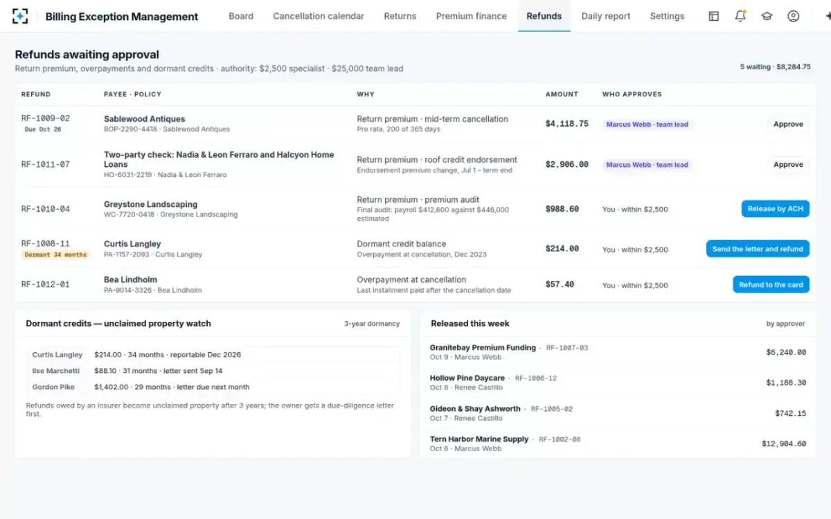Image resolution: width=831 pixels, height=519 pixels.
Task: Click the $12,904.60 released amount
Action: click(x=784, y=444)
